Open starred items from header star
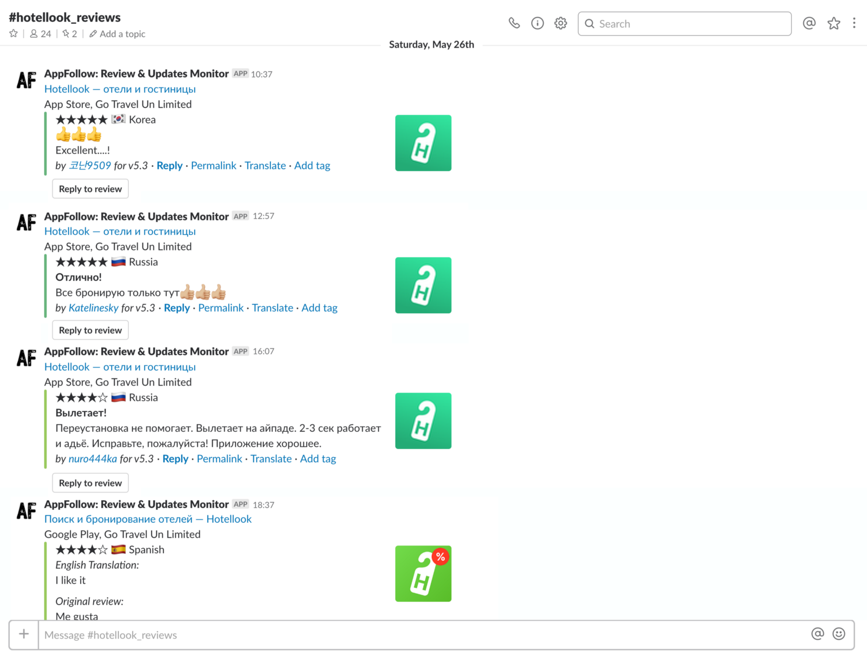 [833, 23]
